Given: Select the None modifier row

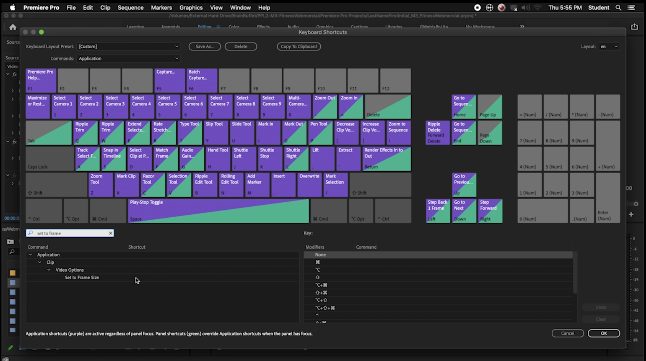Looking at the screenshot, I should [x=320, y=254].
